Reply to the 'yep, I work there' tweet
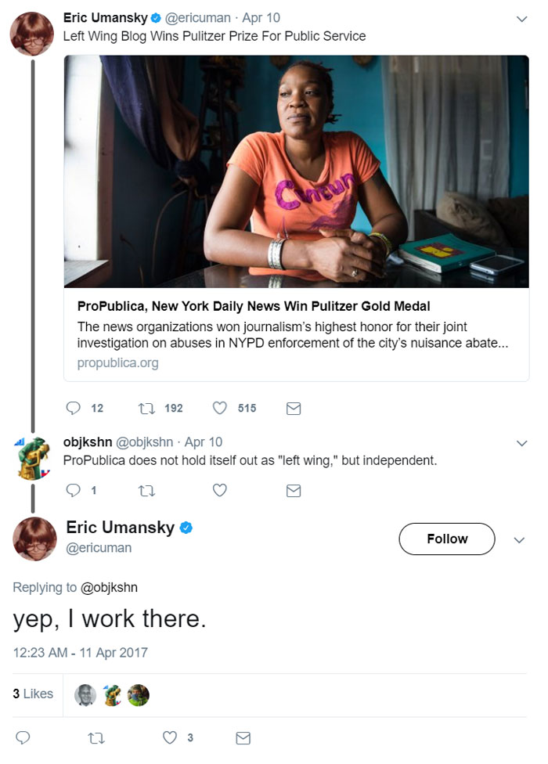The width and height of the screenshot is (548, 764). [x=22, y=737]
